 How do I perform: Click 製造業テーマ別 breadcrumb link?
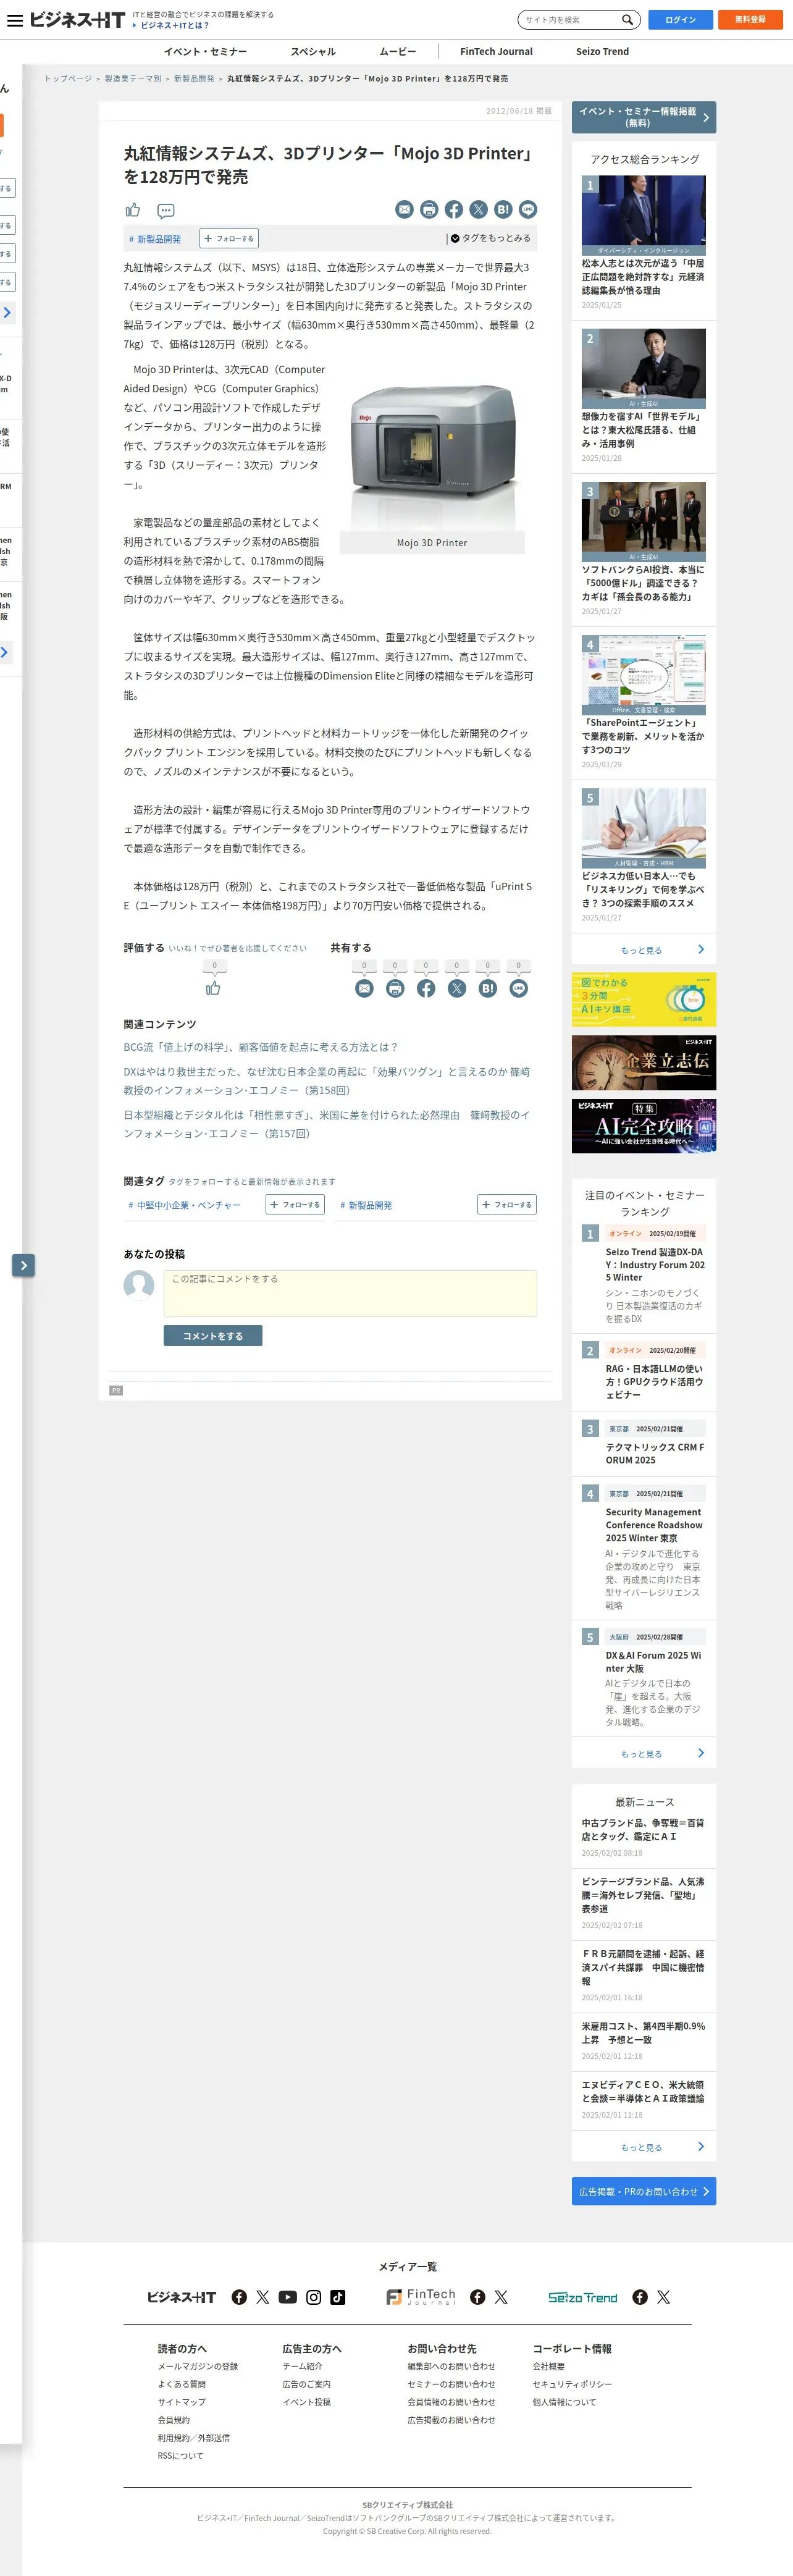(x=133, y=79)
